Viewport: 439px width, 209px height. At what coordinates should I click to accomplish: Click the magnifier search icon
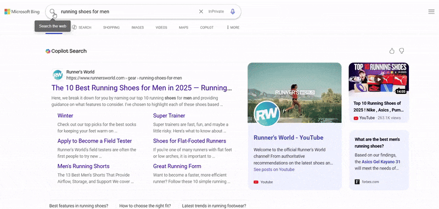[x=52, y=12]
